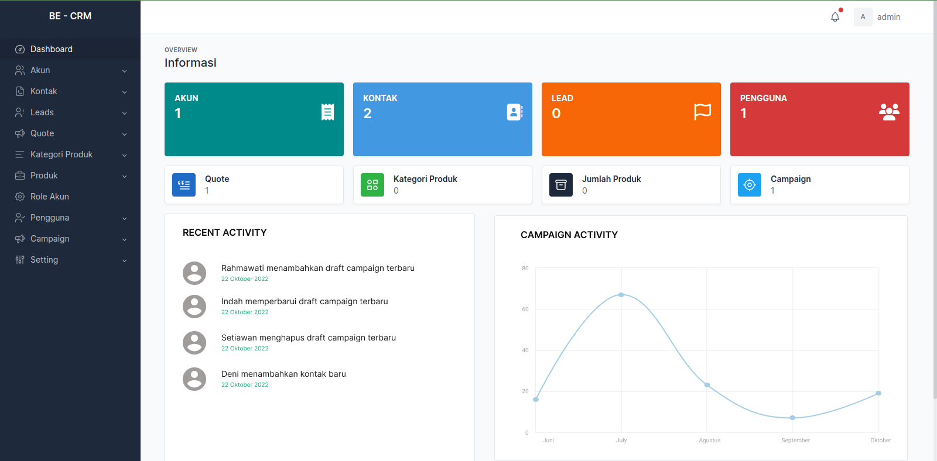Open the admin user profile menu

coord(878,17)
